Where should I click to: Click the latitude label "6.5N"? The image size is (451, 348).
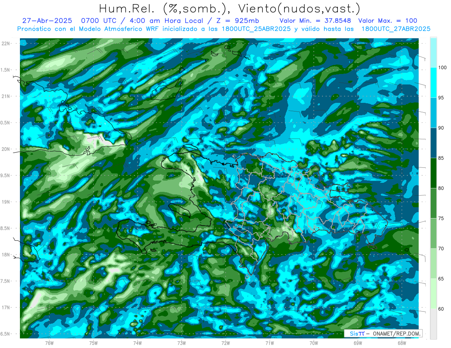(5, 334)
